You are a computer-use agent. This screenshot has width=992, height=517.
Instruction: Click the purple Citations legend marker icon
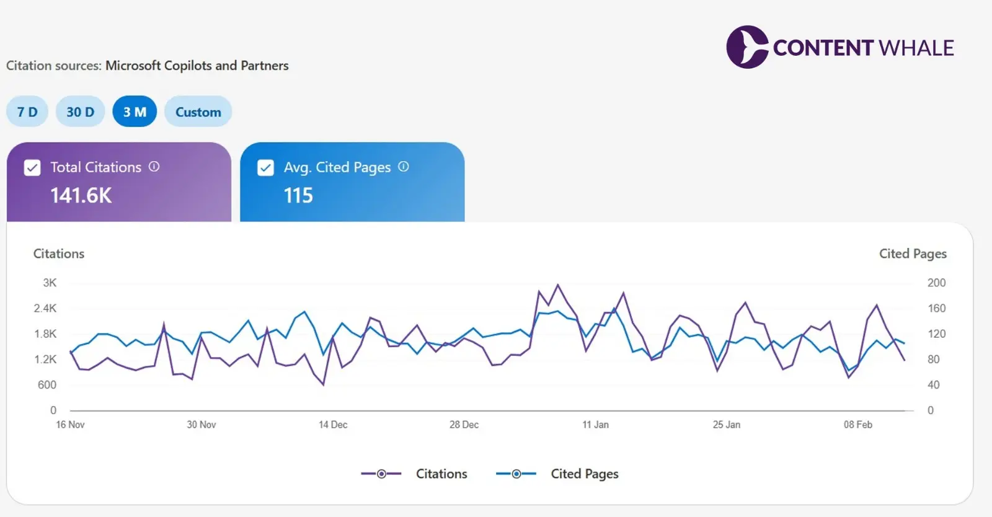click(382, 473)
